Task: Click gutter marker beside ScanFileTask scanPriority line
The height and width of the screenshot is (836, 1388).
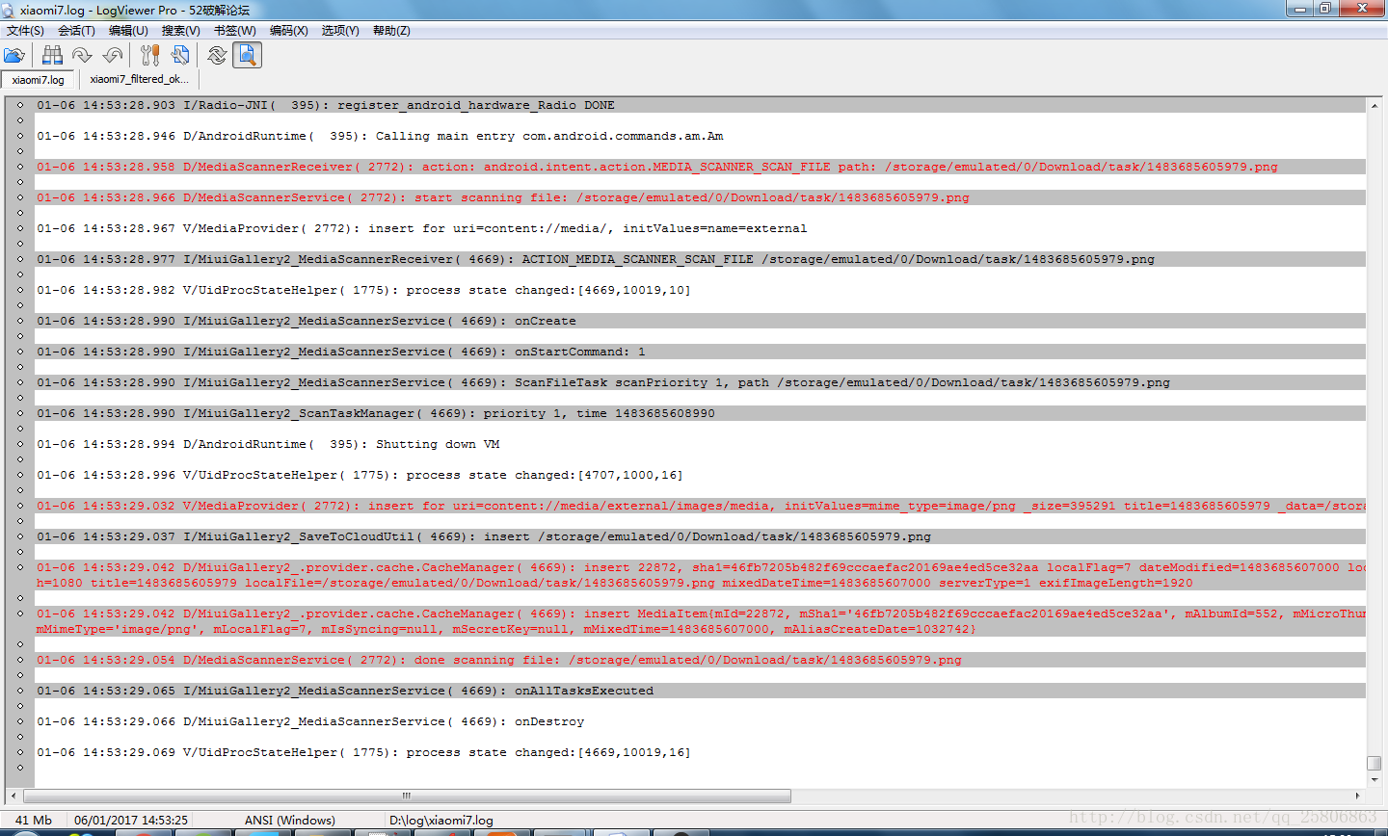Action: coord(19,382)
